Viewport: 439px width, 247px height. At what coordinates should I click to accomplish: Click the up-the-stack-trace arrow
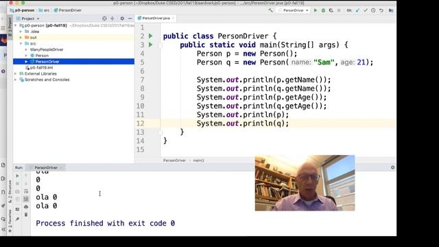(x=26, y=176)
